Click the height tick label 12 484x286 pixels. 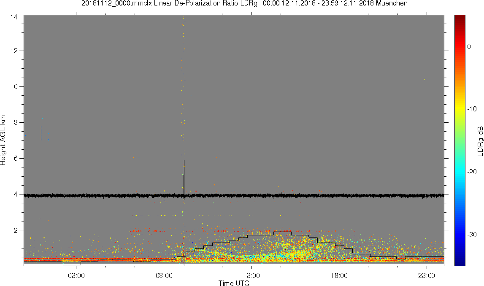(x=14, y=51)
